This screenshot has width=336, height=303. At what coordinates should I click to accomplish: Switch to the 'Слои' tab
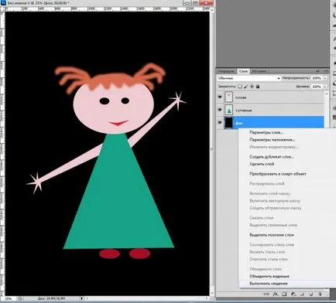tap(243, 71)
